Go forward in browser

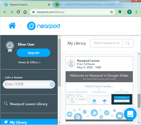[12, 12]
